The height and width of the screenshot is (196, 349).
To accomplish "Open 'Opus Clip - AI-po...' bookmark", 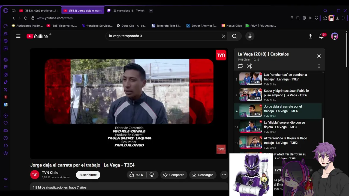I will click(132, 26).
